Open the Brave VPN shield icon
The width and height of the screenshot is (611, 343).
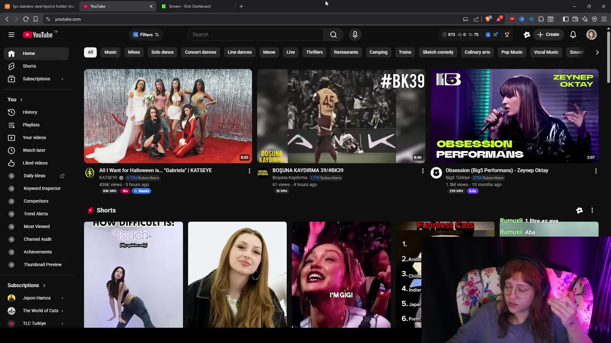click(x=594, y=19)
